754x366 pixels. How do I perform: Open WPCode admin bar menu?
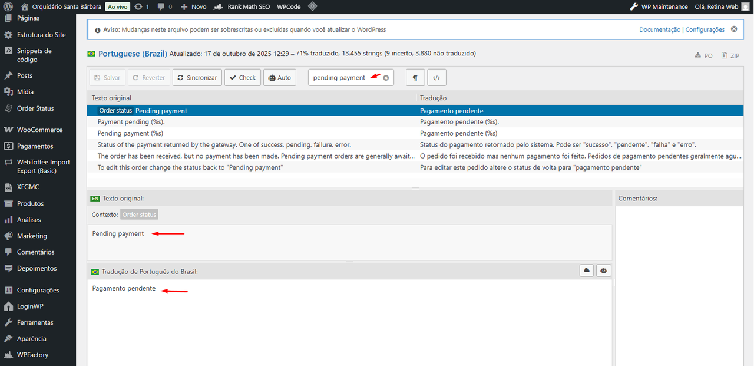(x=289, y=6)
